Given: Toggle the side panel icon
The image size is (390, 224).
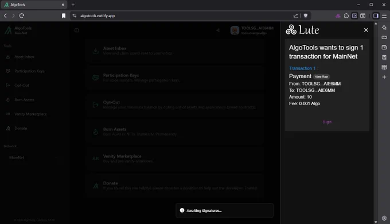Looking at the screenshot, I should 376,16.
